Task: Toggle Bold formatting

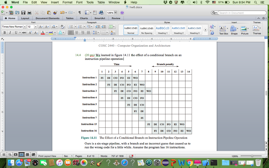Action: click(x=4, y=32)
